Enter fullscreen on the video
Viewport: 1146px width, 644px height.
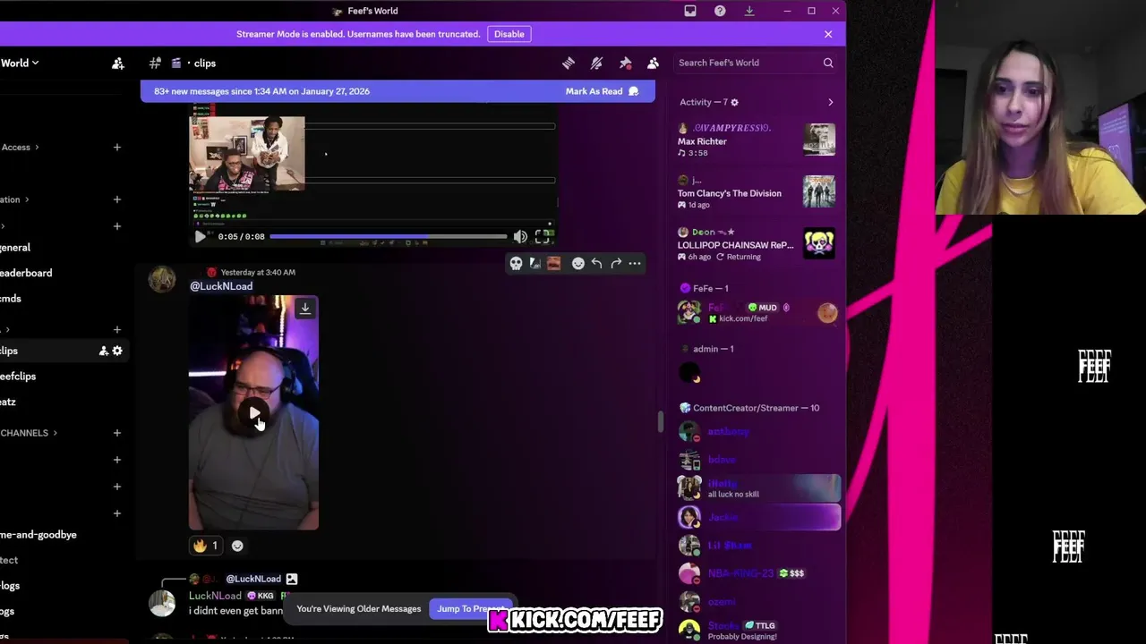[542, 236]
